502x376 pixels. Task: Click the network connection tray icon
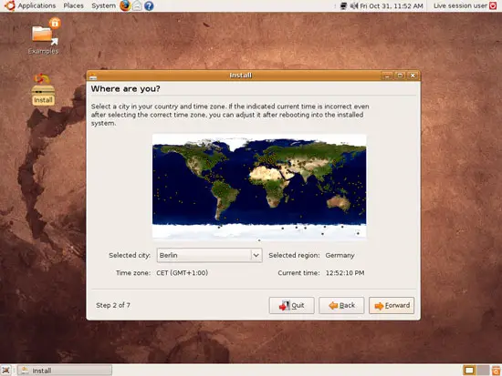(343, 5)
